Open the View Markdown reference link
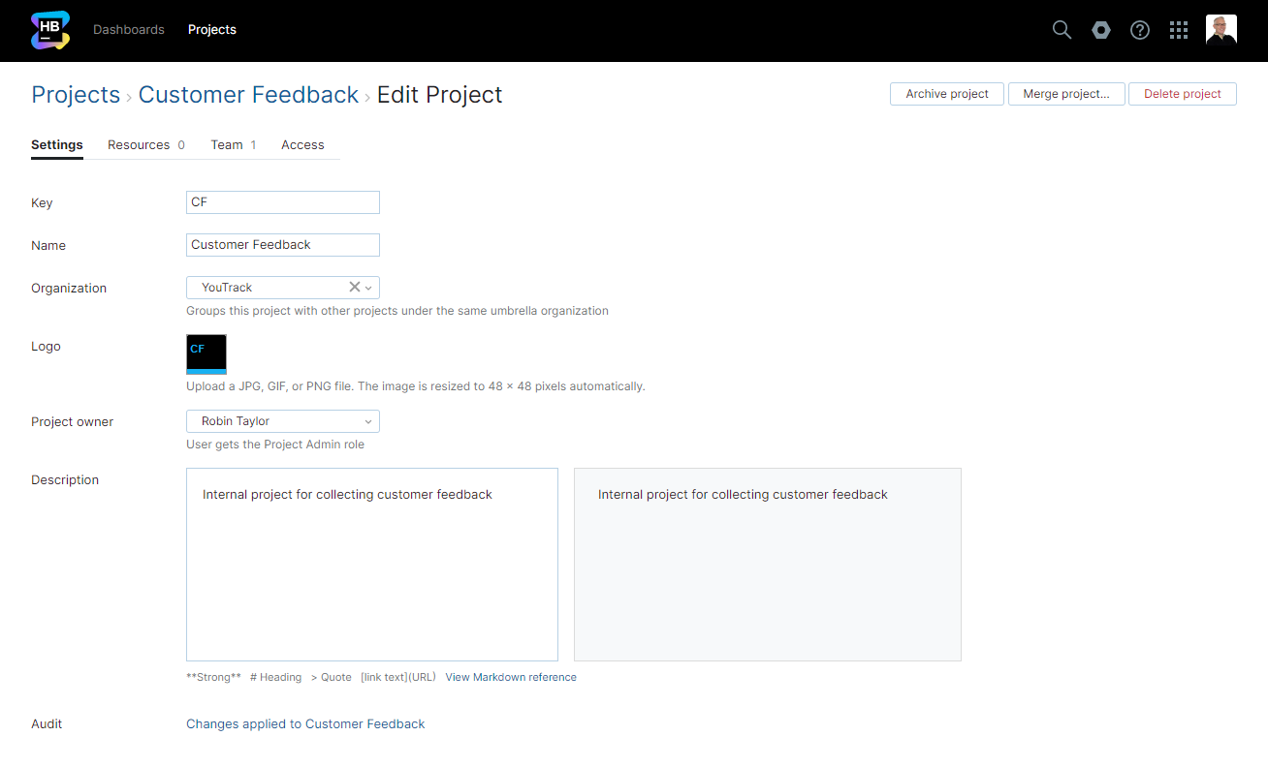The image size is (1268, 767). coord(511,677)
